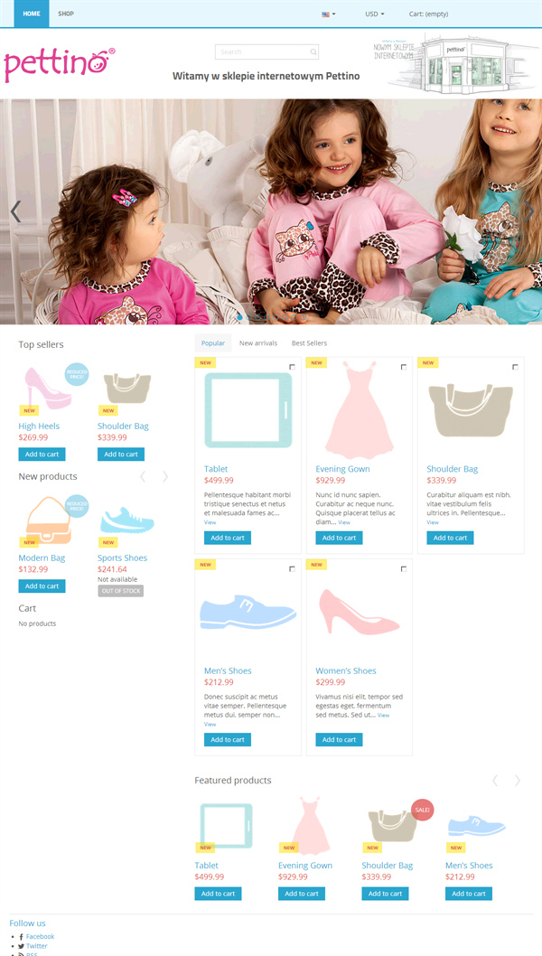This screenshot has width=542, height=956.
Task: Tick the Evening Gown compare checkbox
Action: (404, 367)
